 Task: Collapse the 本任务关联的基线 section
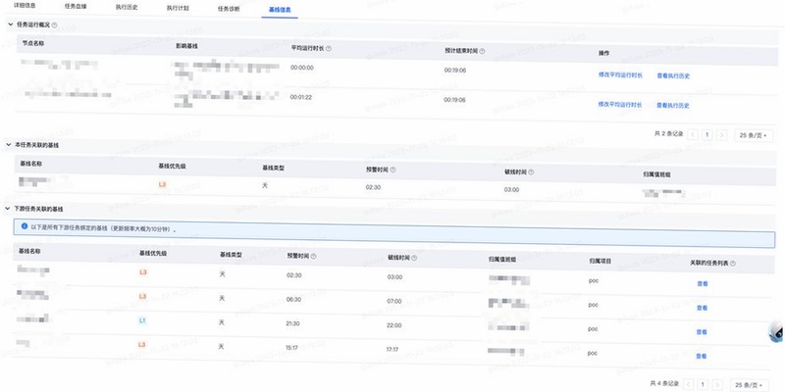coord(9,144)
